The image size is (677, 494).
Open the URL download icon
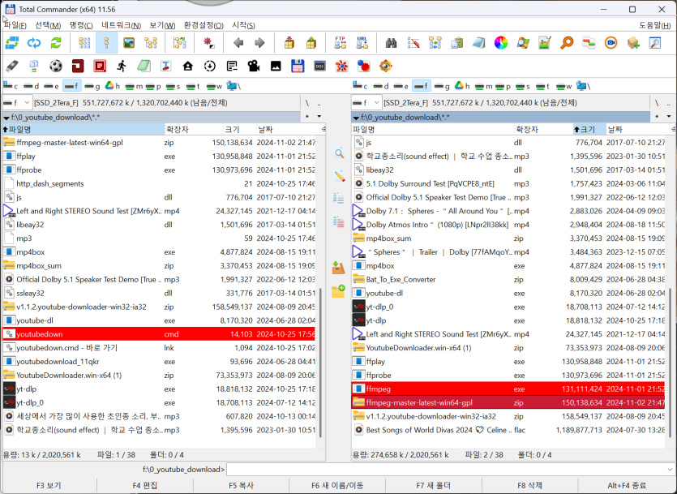(x=362, y=43)
